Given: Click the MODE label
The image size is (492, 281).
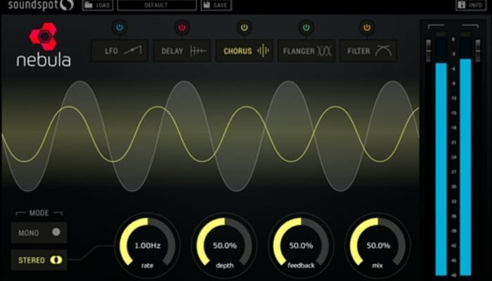Looking at the screenshot, I should click(39, 214).
